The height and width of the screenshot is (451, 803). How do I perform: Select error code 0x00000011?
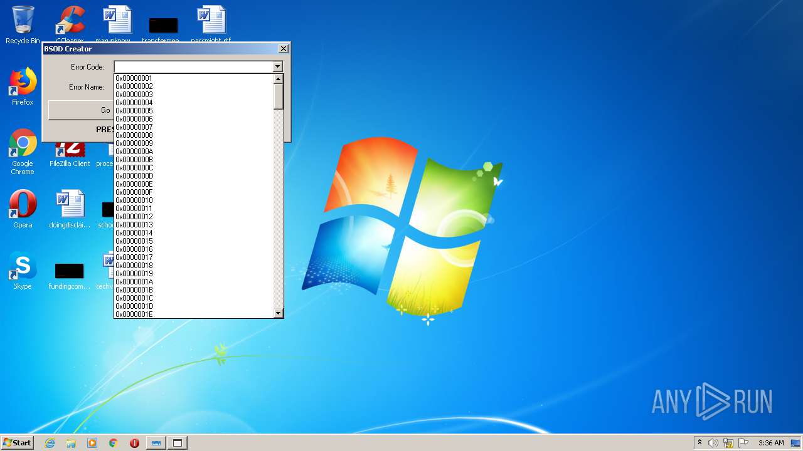click(x=194, y=209)
